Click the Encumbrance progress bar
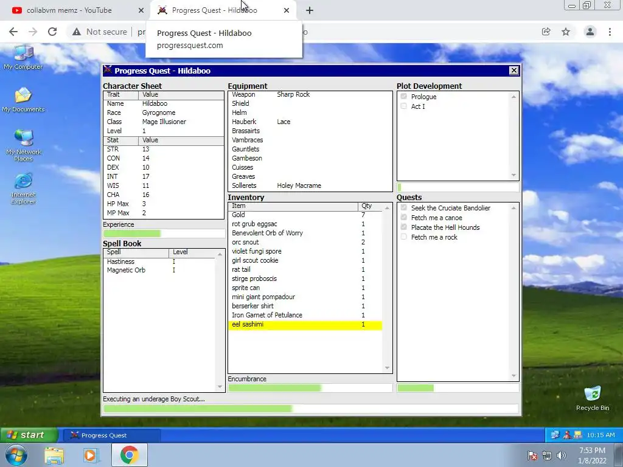This screenshot has width=623, height=467. [x=310, y=388]
